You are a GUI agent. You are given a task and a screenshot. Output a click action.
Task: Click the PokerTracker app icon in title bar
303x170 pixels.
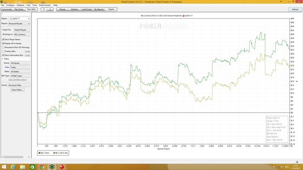(2, 2)
